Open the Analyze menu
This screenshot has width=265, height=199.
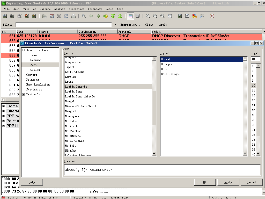pos(60,9)
